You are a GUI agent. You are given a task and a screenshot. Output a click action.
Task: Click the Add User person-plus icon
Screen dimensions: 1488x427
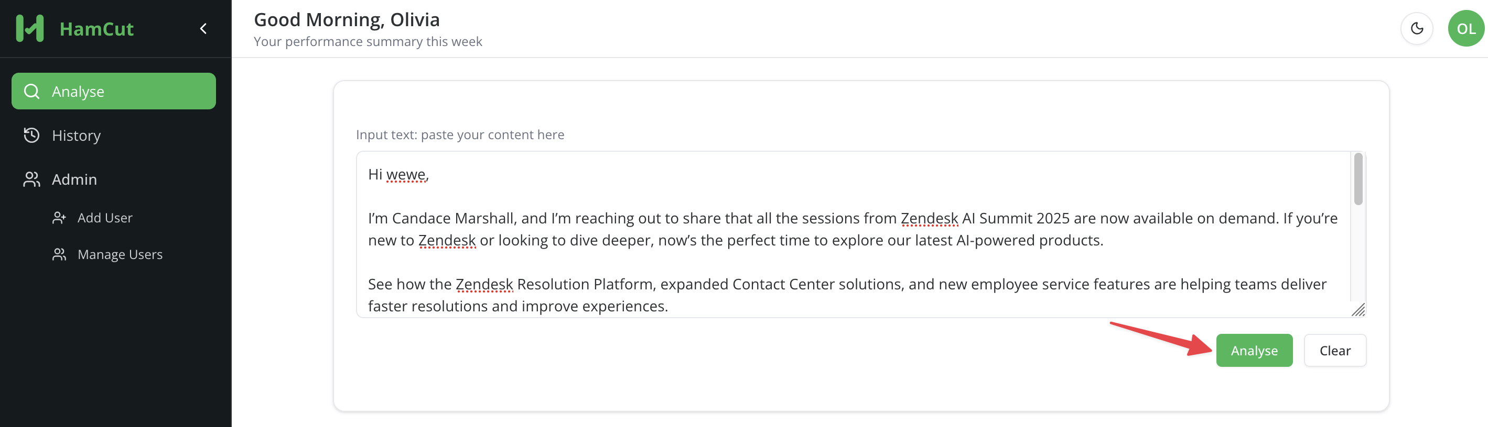[x=59, y=218]
